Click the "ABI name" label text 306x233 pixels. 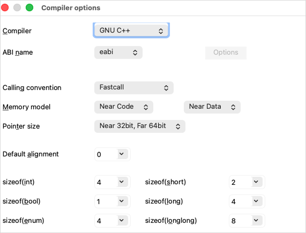pyautogui.click(x=18, y=52)
